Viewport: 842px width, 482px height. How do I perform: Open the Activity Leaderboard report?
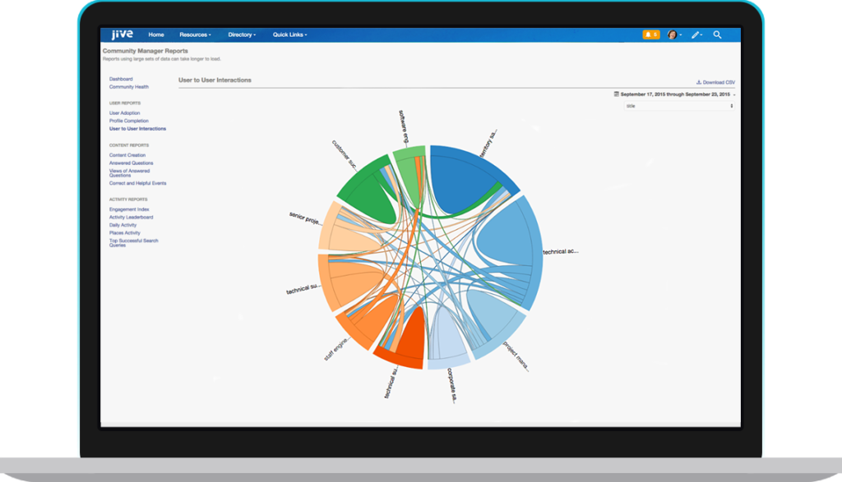click(131, 217)
